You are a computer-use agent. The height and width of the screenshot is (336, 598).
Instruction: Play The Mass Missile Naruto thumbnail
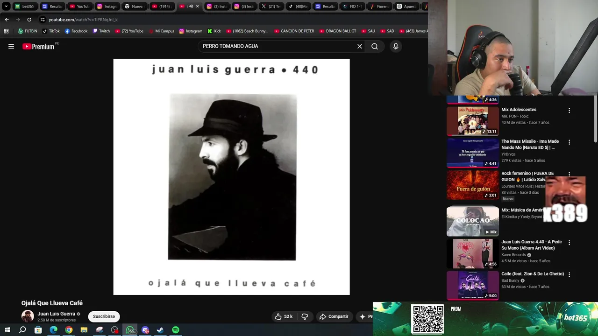pyautogui.click(x=472, y=153)
